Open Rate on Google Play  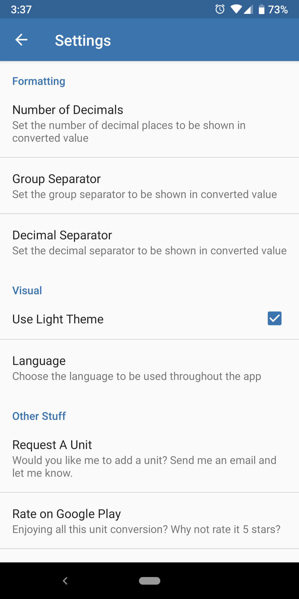[149, 521]
